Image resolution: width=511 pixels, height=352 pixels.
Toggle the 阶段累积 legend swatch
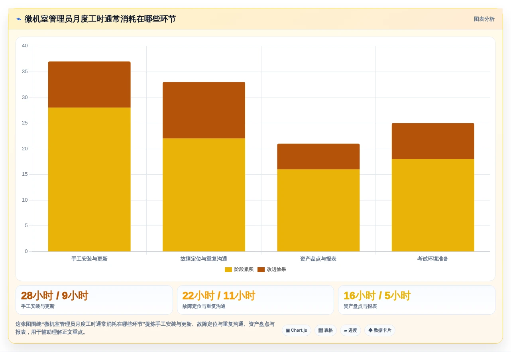pos(228,270)
